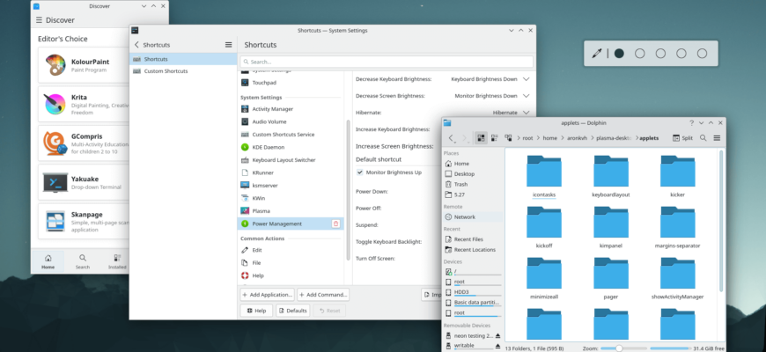
Task: Switch Dolphin to Compact view mode
Action: pos(495,138)
